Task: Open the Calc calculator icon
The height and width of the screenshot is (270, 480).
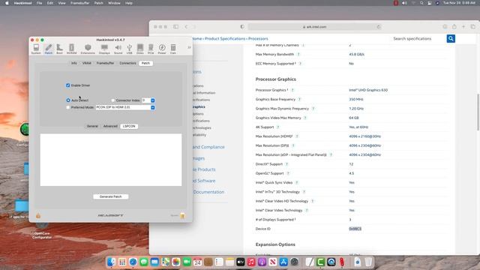Action: click(173, 49)
